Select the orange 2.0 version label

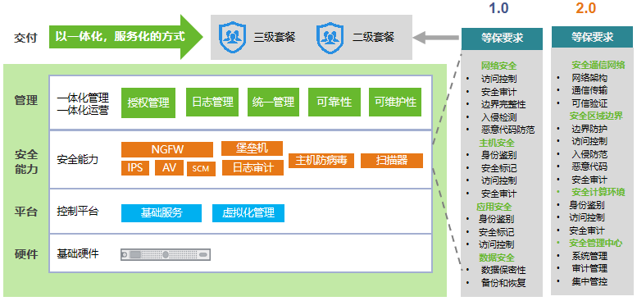[x=585, y=8]
